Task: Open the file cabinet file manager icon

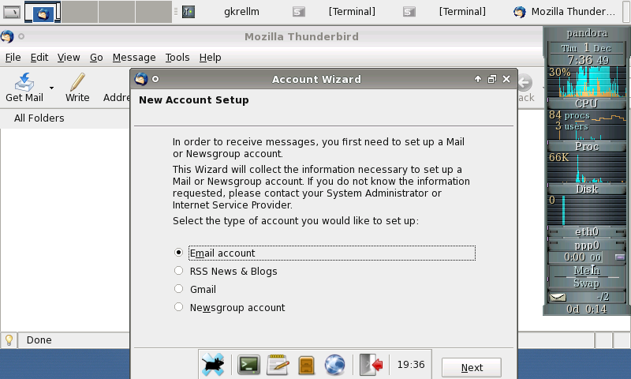Action: pyautogui.click(x=307, y=364)
